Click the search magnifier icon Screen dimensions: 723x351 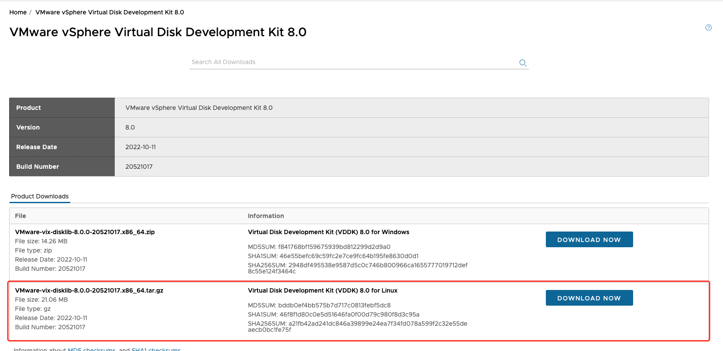point(523,63)
